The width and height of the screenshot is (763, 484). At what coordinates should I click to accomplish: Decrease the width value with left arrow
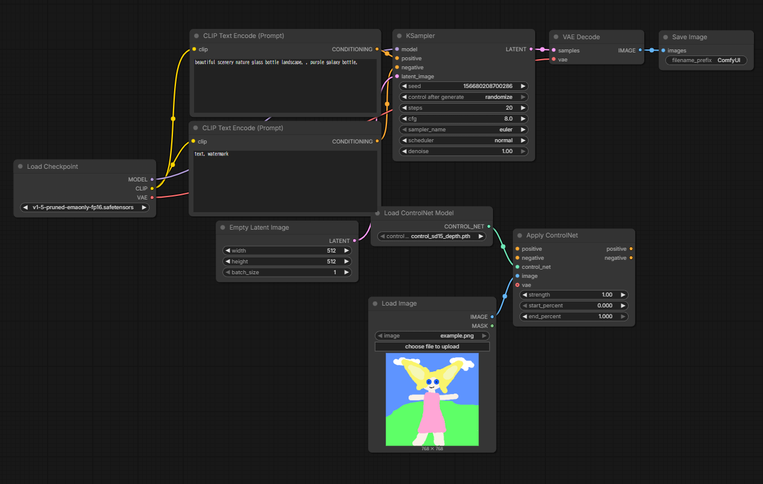coord(227,251)
